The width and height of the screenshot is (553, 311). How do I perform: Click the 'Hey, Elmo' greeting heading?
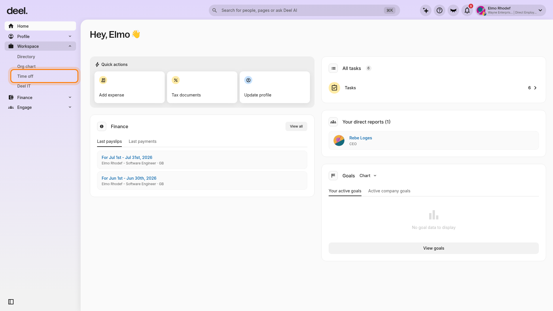(x=115, y=35)
